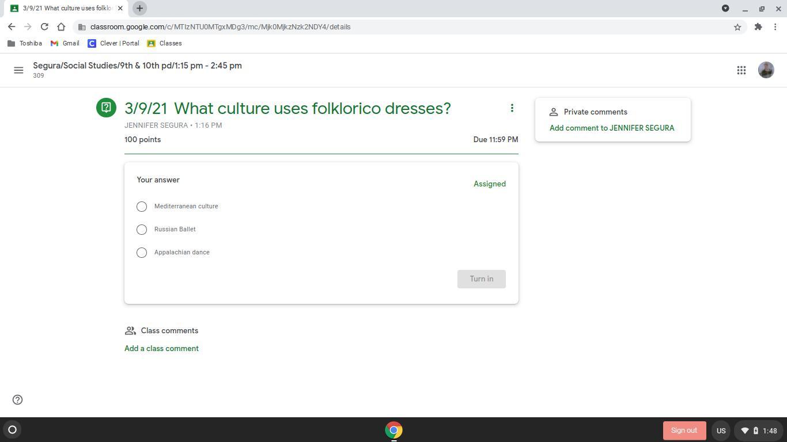The width and height of the screenshot is (787, 442).
Task: Add a class comment
Action: tap(161, 349)
